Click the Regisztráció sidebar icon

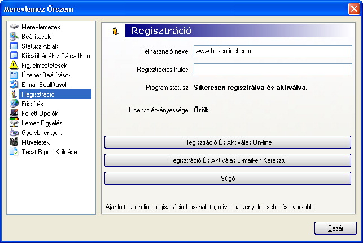pos(14,94)
